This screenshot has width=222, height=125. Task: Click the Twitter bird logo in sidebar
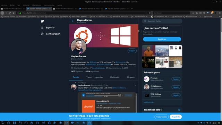42,21
